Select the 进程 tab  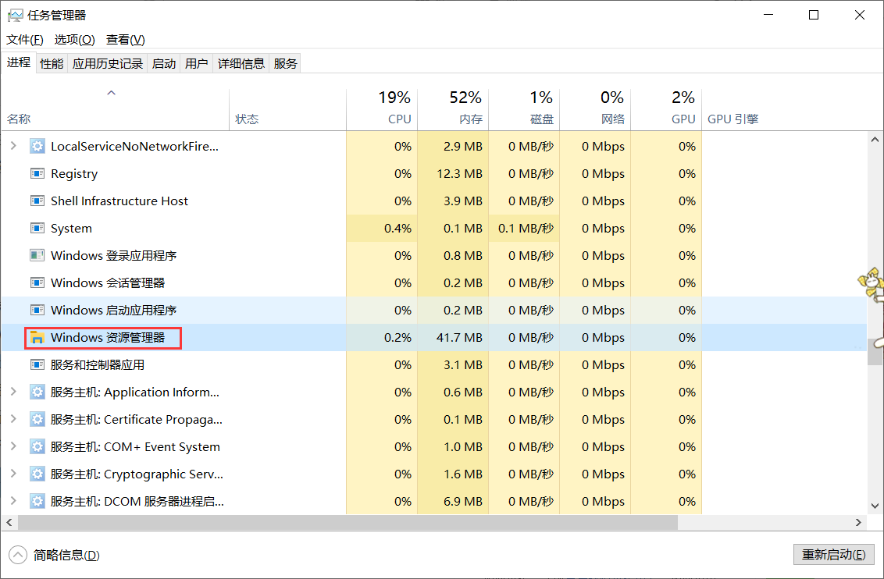[19, 62]
